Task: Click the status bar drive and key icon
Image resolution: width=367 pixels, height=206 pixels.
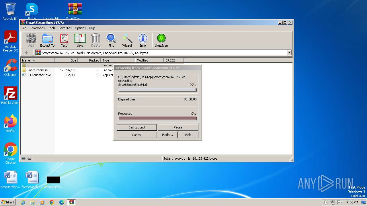Action: (26, 159)
